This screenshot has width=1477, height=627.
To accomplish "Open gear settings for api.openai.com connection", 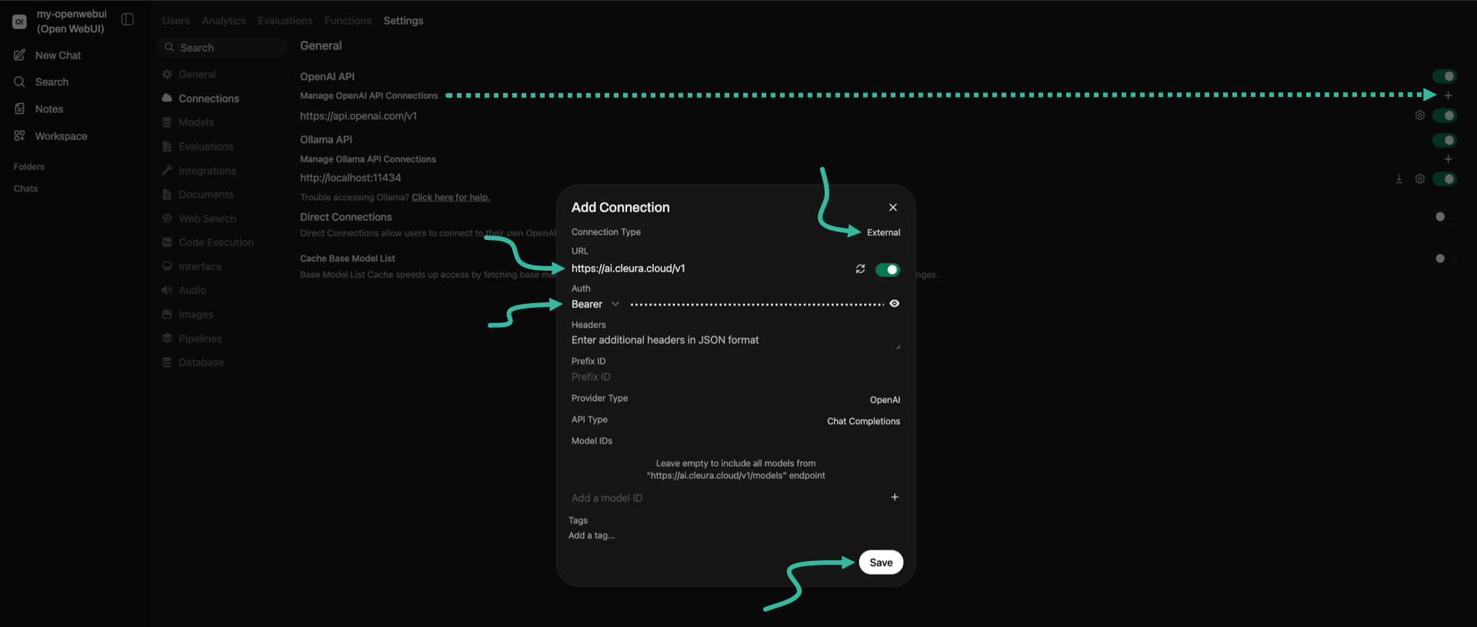I will pyautogui.click(x=1420, y=115).
